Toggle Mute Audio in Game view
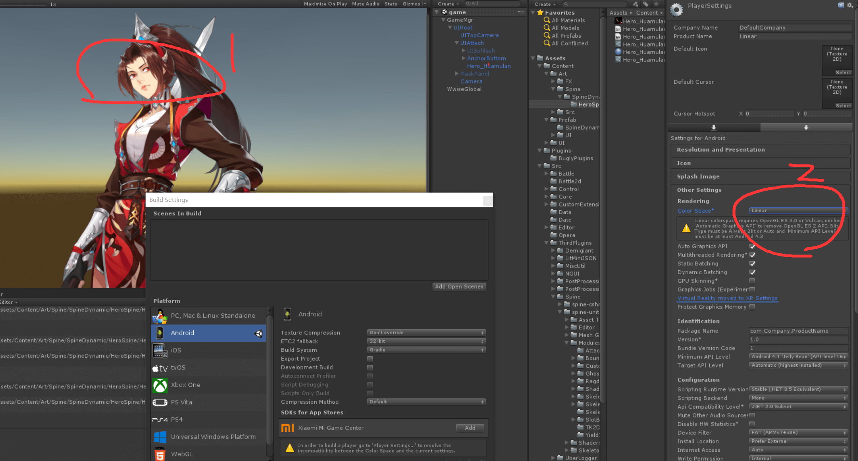This screenshot has width=858, height=461. point(365,4)
